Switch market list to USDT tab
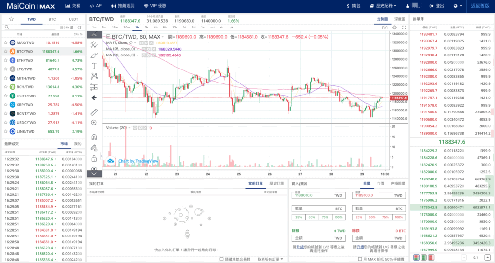 click(73, 19)
